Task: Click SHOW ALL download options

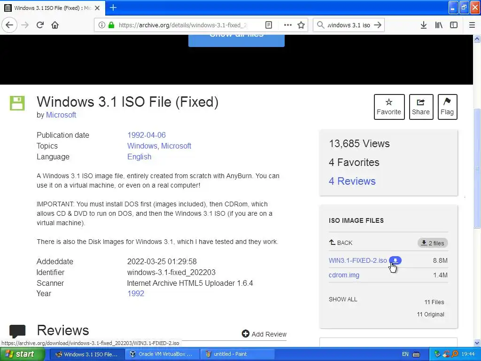Action: [343, 299]
